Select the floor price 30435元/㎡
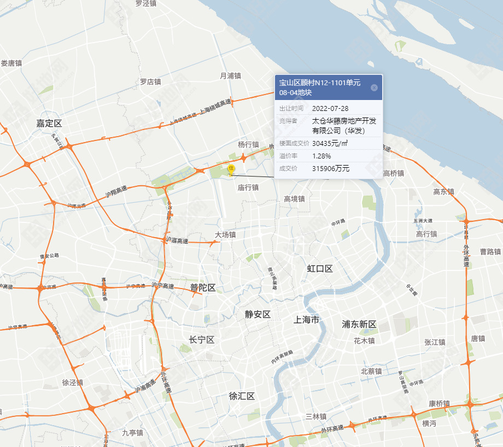 click(330, 143)
